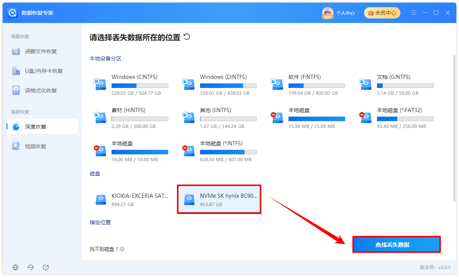Expand the 找不到磁盘 help chevron
The image size is (459, 277).
click(122, 249)
